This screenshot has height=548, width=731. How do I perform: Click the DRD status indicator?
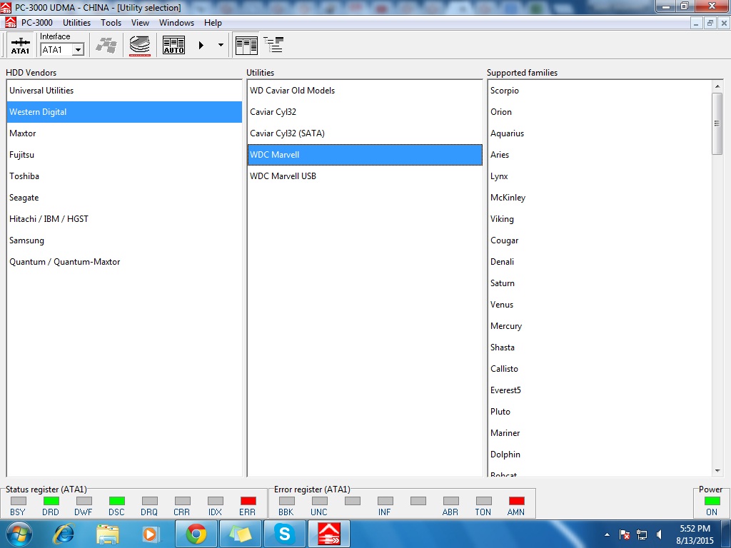pyautogui.click(x=51, y=501)
